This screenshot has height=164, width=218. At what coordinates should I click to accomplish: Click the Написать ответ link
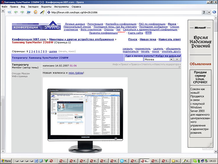170,39
